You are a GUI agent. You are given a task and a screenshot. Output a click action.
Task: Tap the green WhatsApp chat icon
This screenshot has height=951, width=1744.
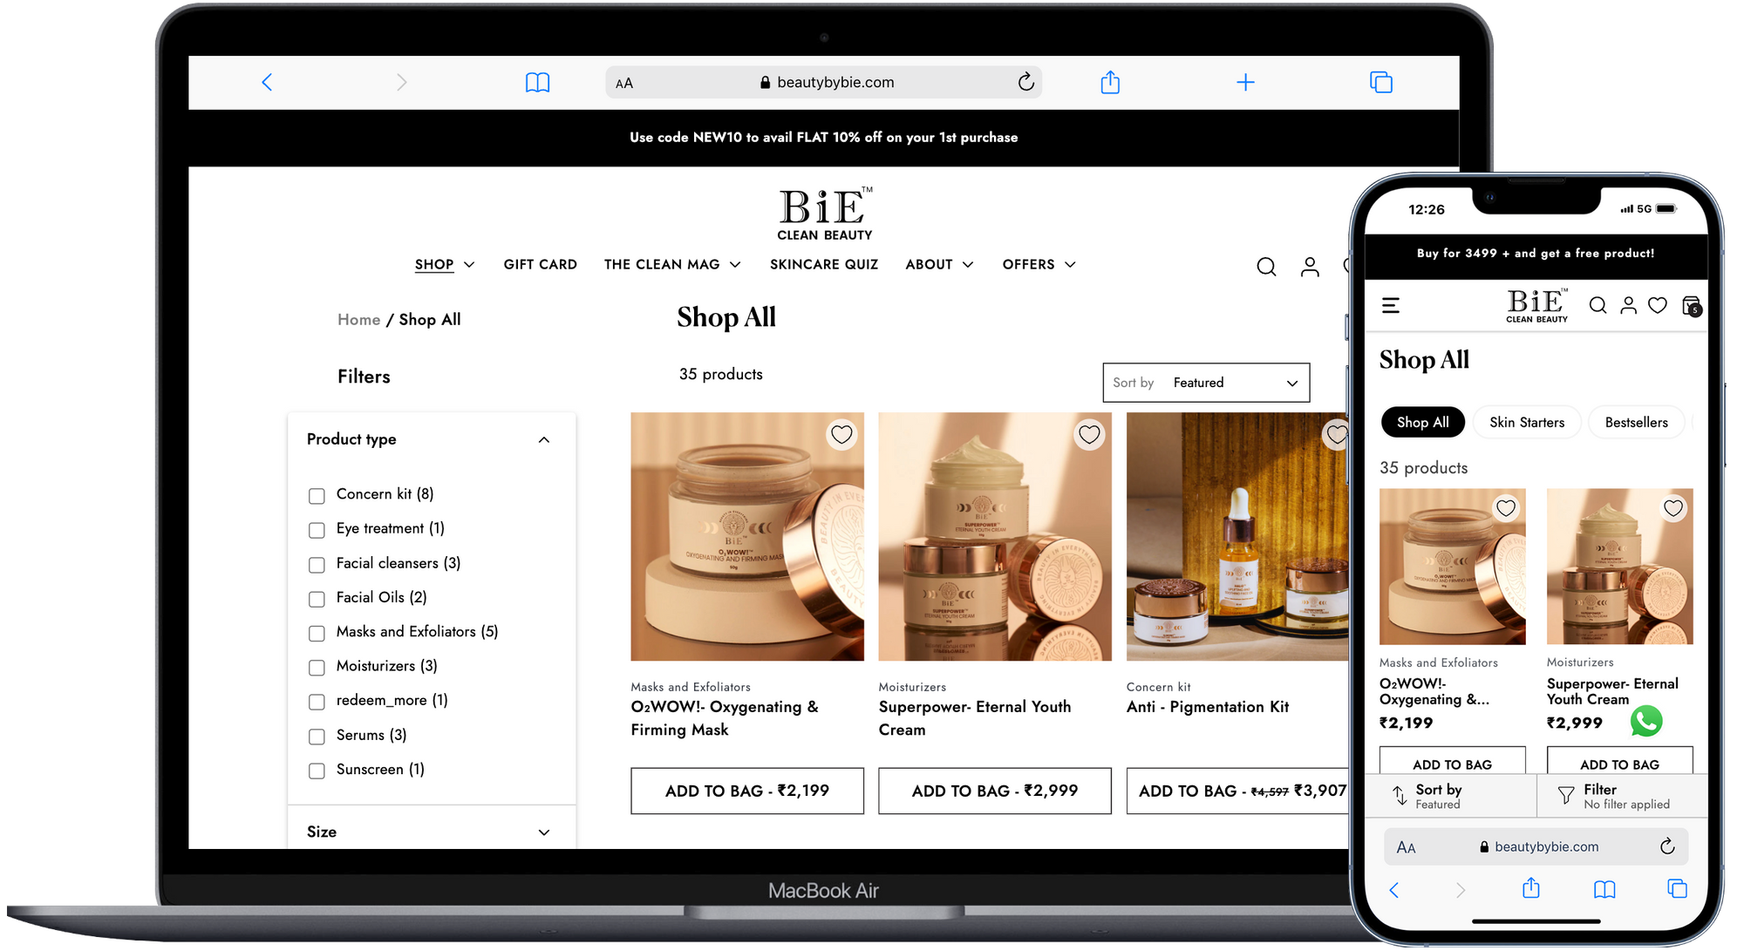(1646, 721)
